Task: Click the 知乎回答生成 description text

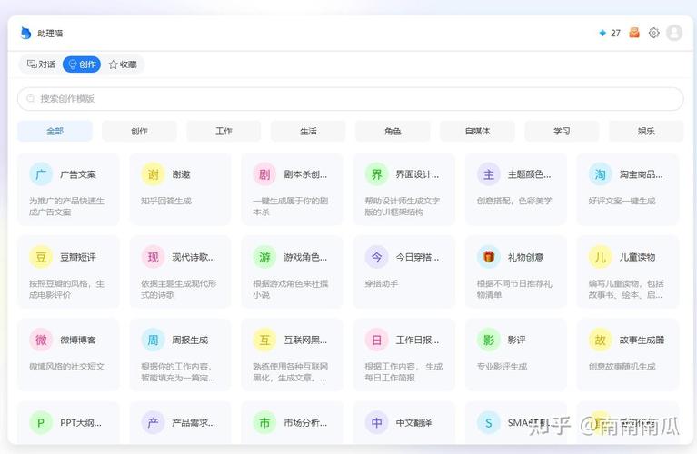Action: click(166, 201)
